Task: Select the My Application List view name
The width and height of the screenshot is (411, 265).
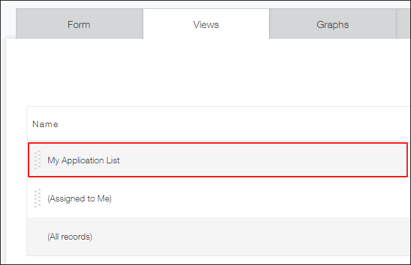Action: (x=84, y=160)
